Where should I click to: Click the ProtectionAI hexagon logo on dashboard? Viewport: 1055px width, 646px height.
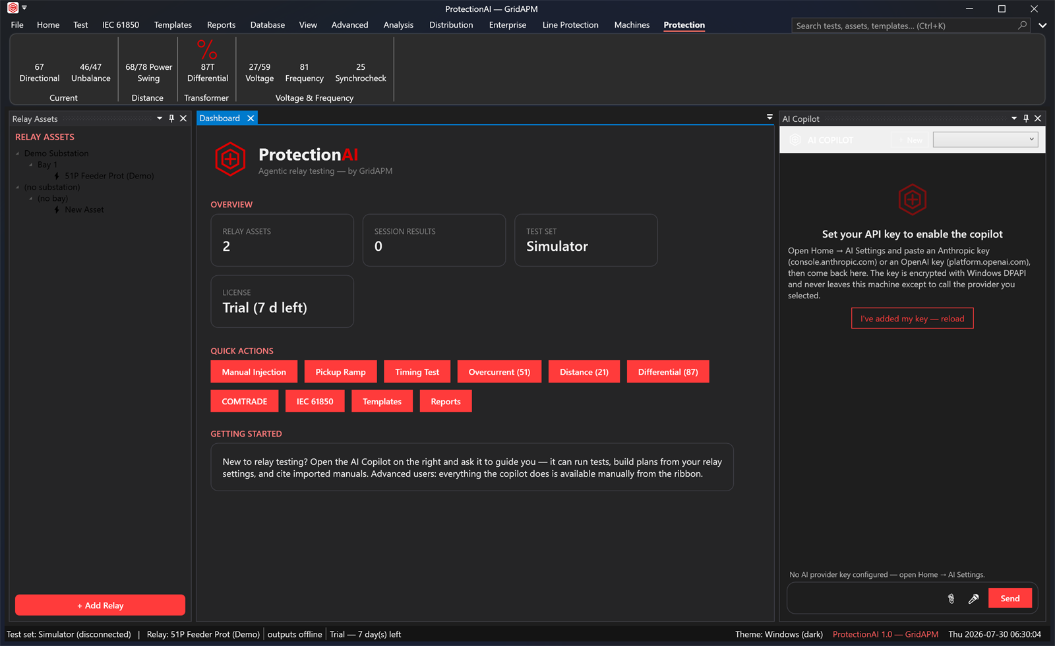pyautogui.click(x=230, y=159)
